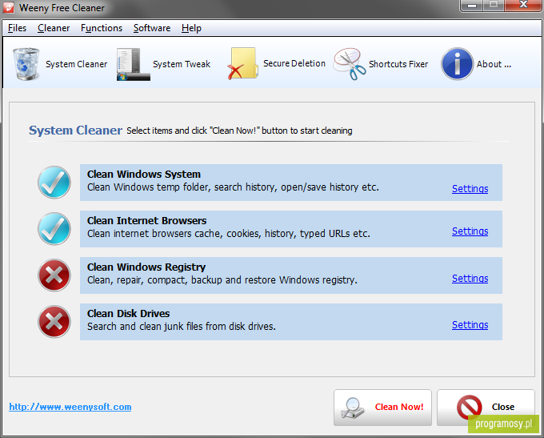Click the System Tweak toolbar label
Viewport: 544px width, 438px height.
(182, 64)
